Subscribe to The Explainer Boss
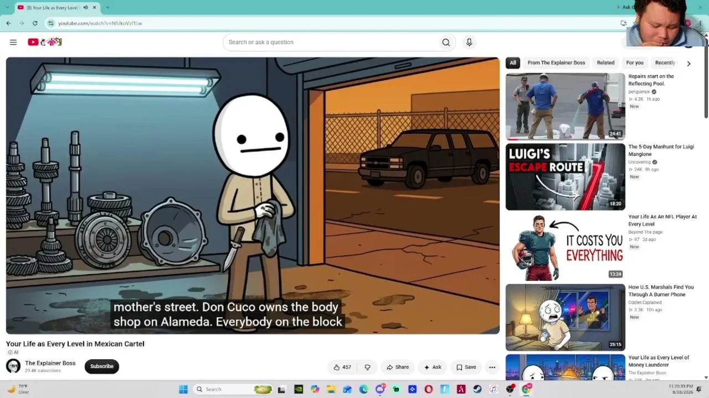This screenshot has height=398, width=709. pos(102,366)
